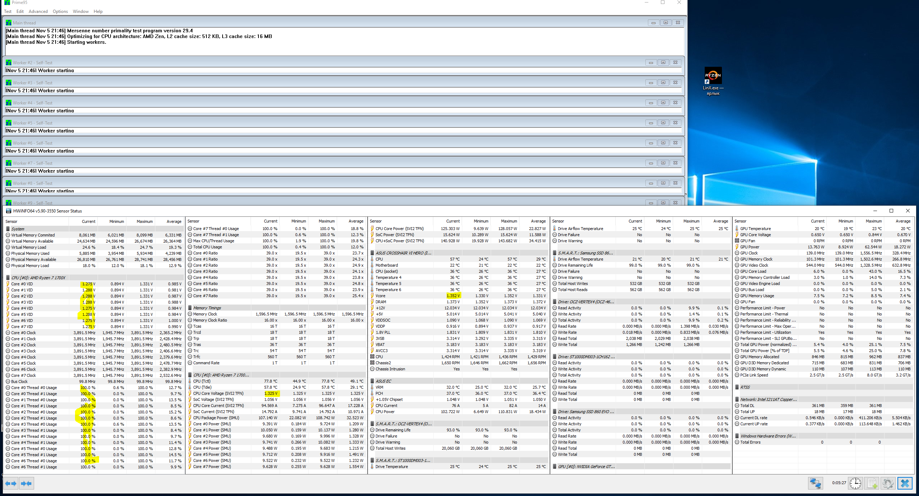
Task: Collapse the CPU [#0]: AMD Ryzen 7 1700X group
Action: [38, 278]
